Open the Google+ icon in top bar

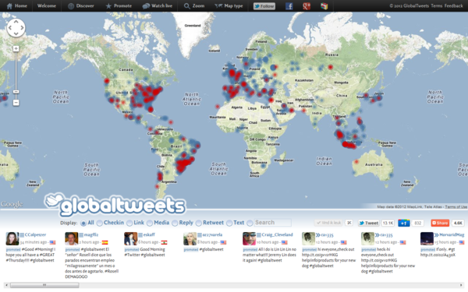(307, 6)
